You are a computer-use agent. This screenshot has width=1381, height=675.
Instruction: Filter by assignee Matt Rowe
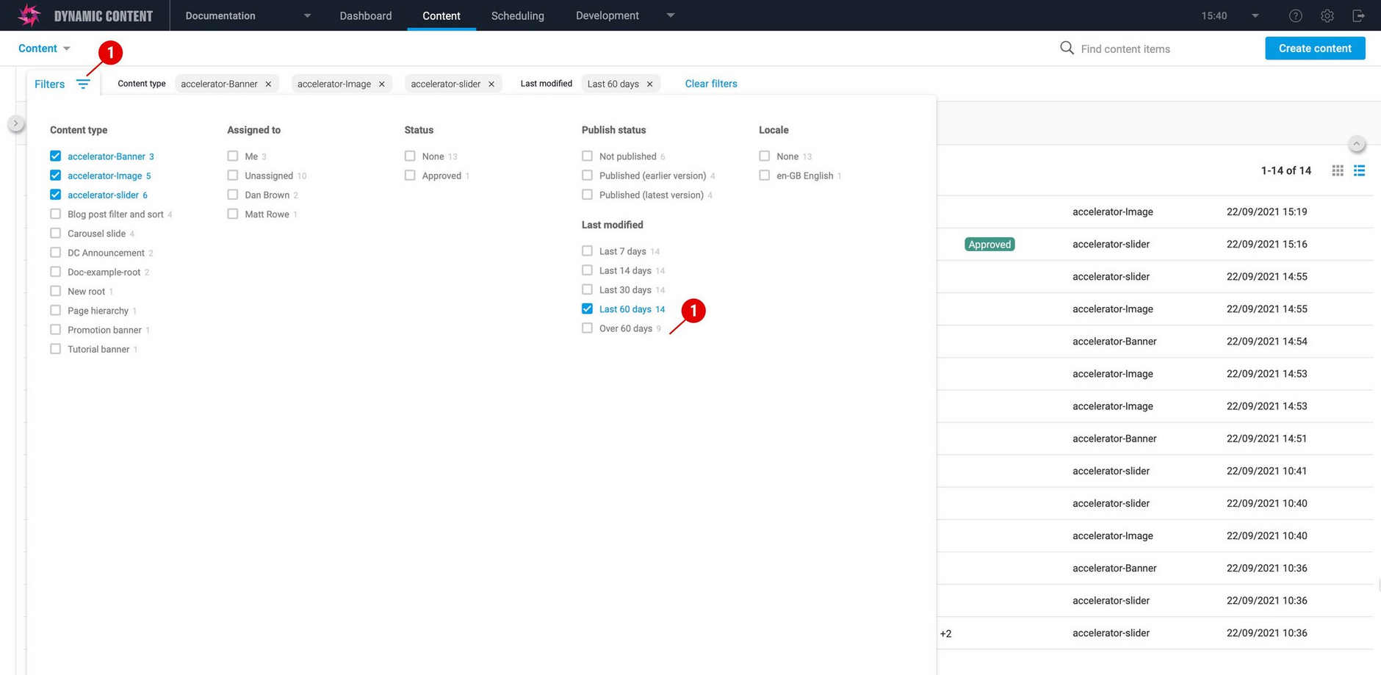tap(233, 214)
